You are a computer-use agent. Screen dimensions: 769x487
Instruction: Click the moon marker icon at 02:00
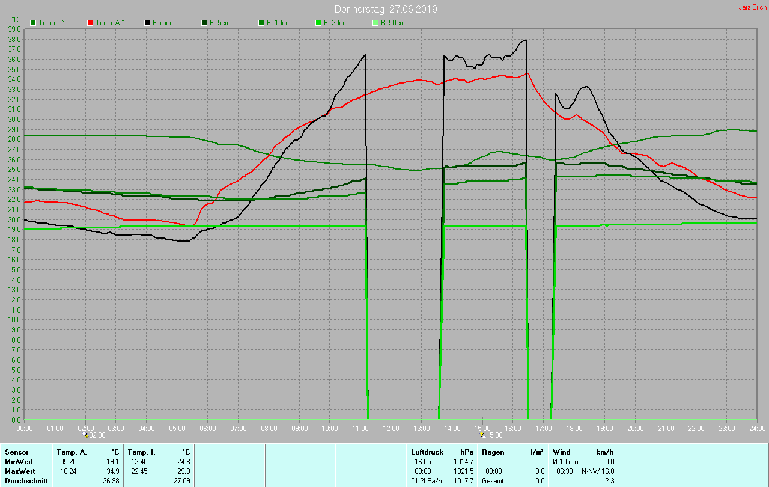85,434
